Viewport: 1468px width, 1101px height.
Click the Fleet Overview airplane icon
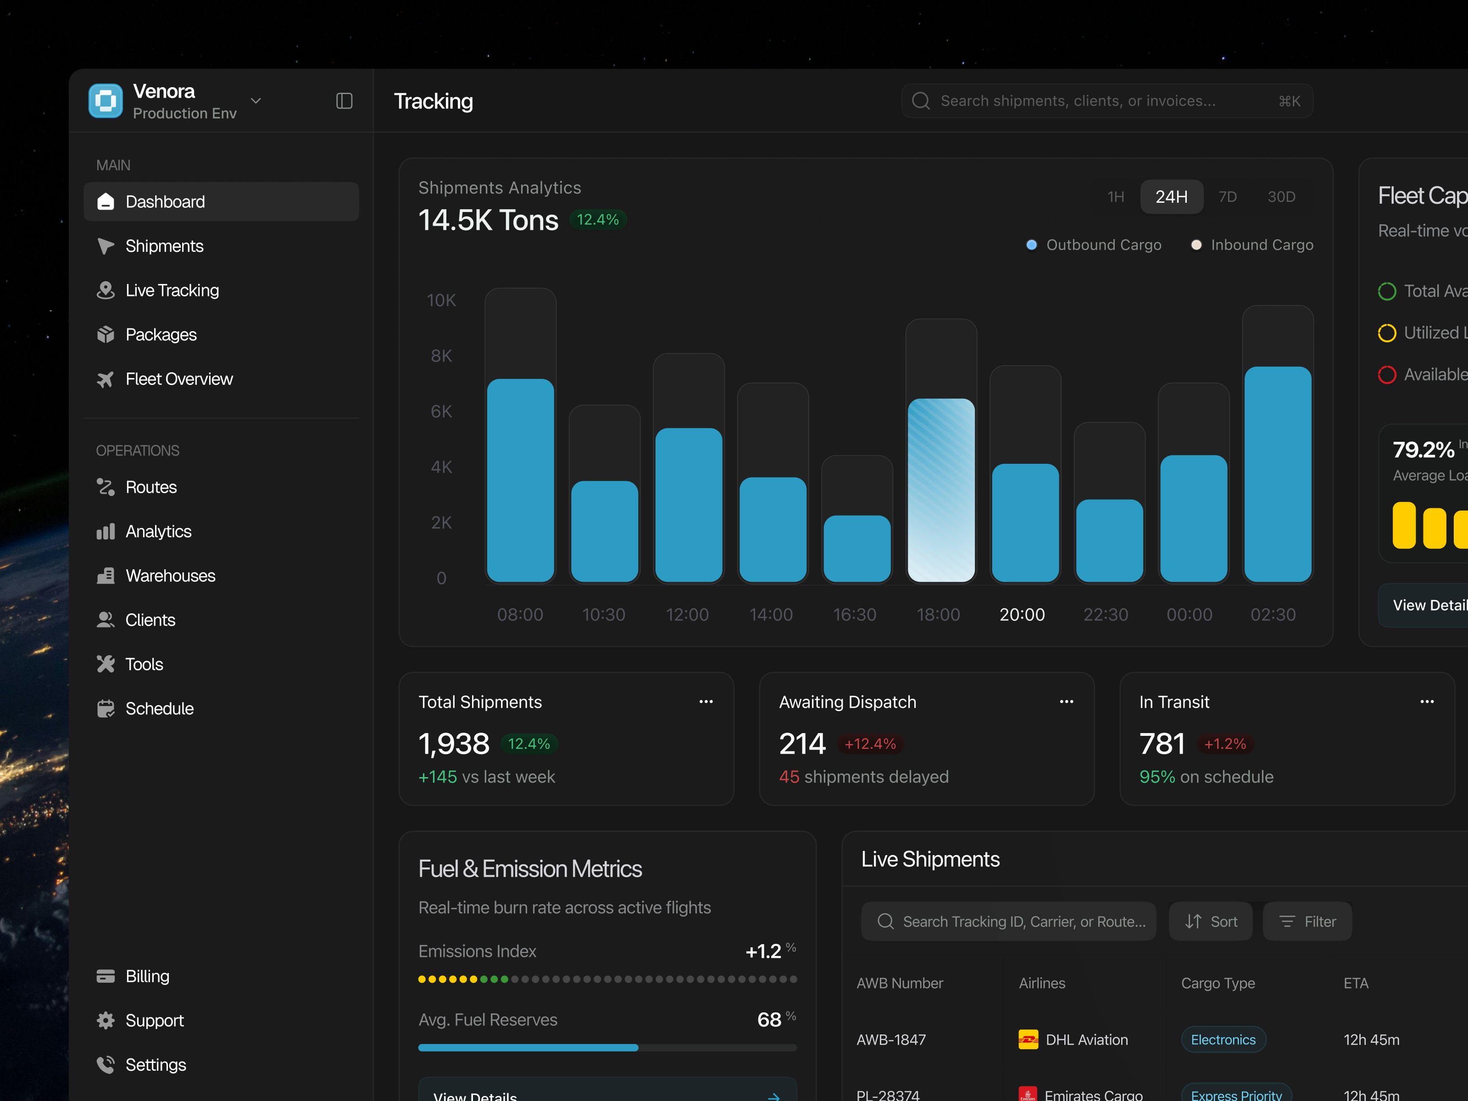pyautogui.click(x=106, y=379)
